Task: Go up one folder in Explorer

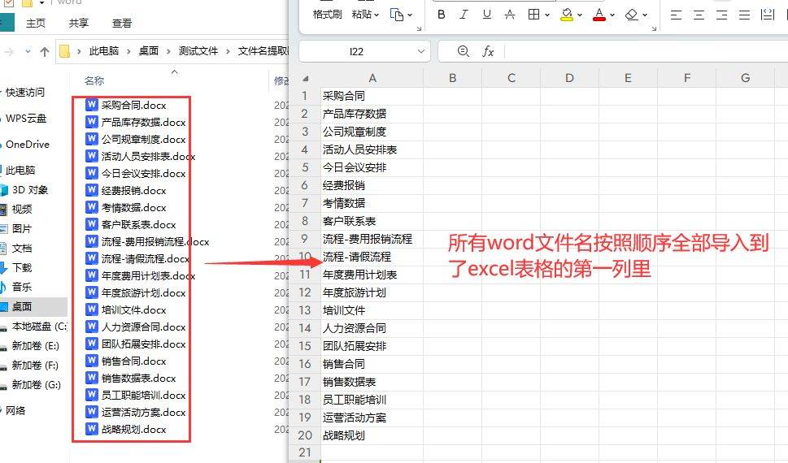Action: 44,51
